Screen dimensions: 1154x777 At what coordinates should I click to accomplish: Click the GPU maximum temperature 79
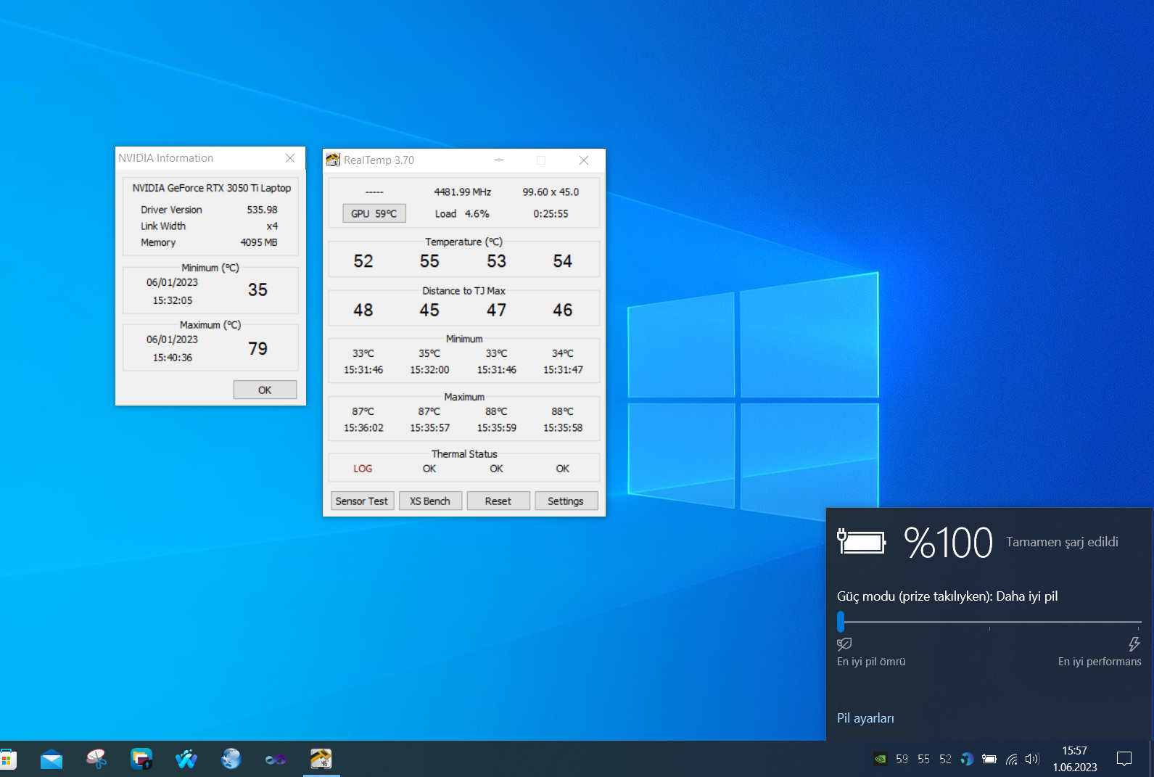click(x=258, y=349)
